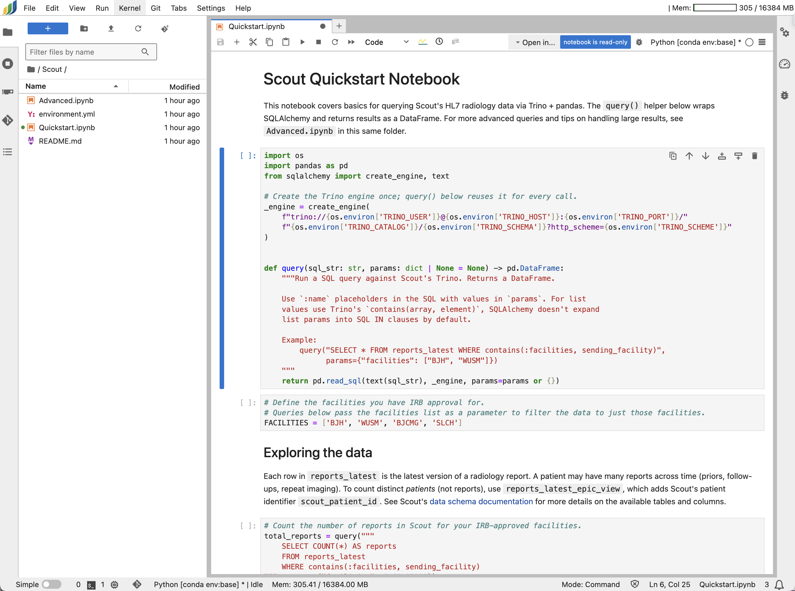
Task: Expand the Open in... dropdown
Action: [x=535, y=42]
